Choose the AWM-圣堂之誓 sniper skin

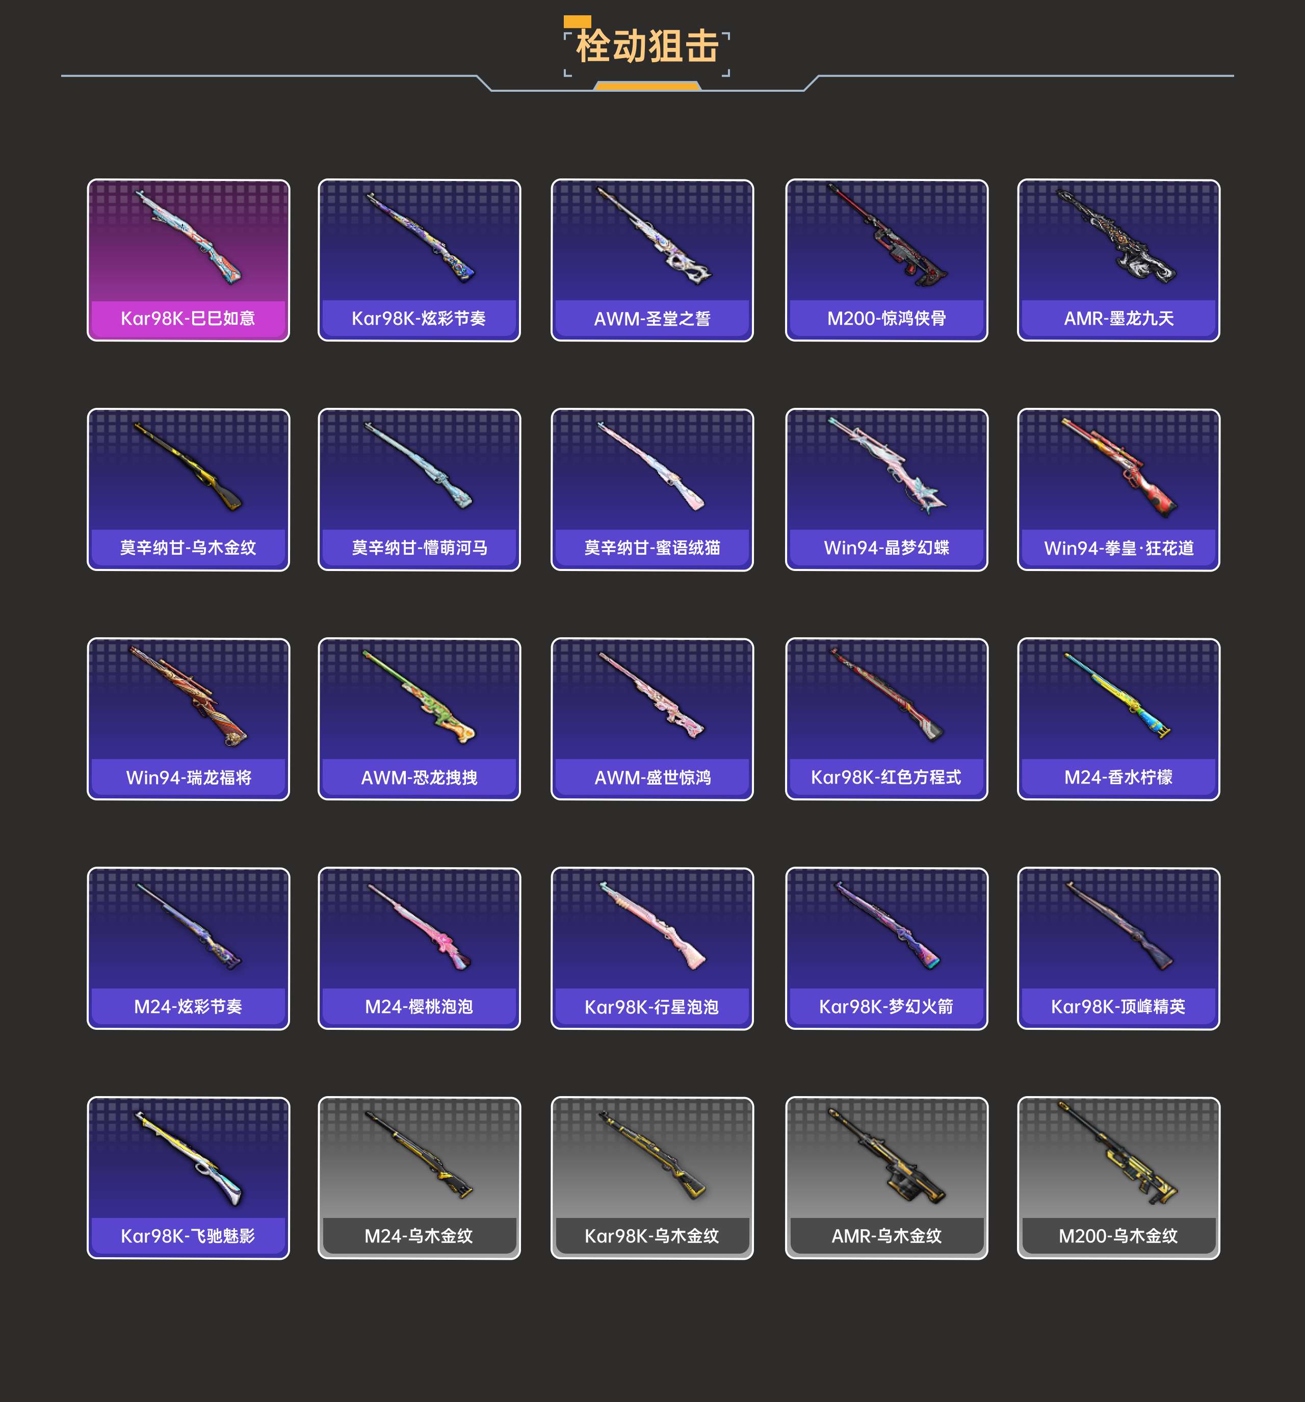pos(652,260)
